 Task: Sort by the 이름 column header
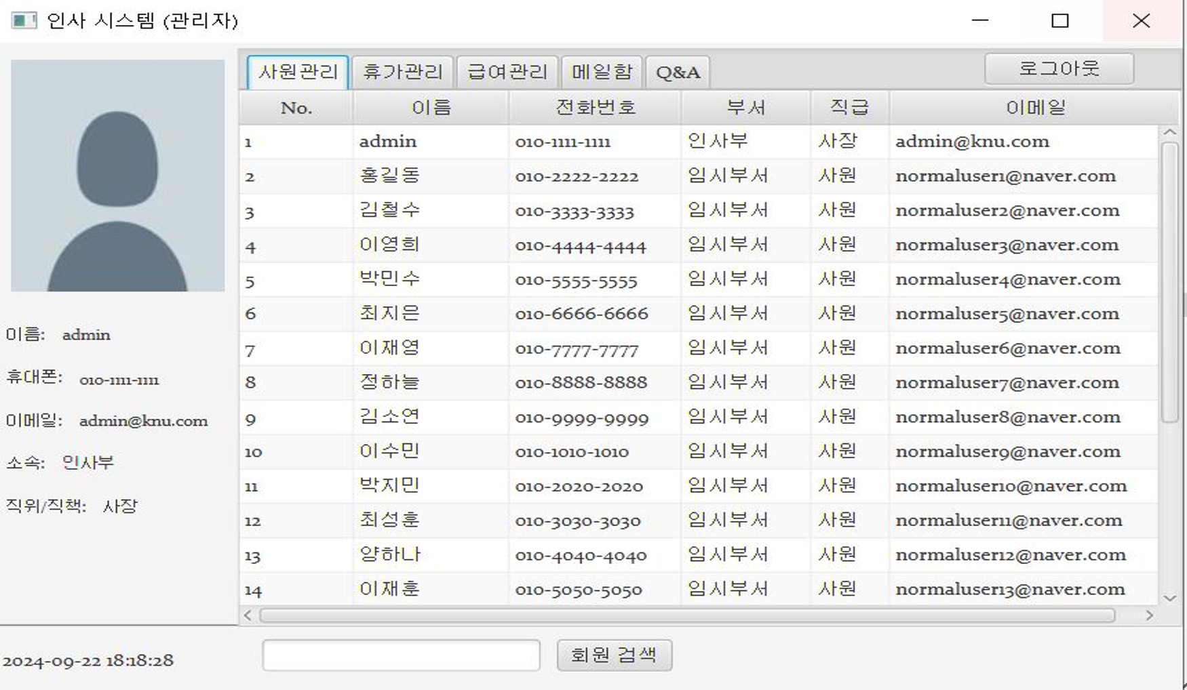(x=431, y=108)
